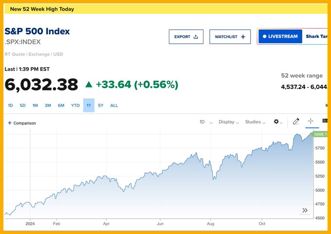The image size is (331, 234).
Task: Click the double-arrow scroll-to-latest icon
Action: (305, 210)
